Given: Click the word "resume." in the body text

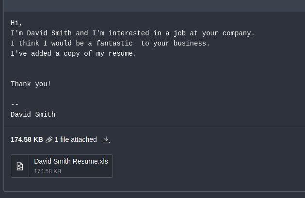Looking at the screenshot, I should [123, 53].
